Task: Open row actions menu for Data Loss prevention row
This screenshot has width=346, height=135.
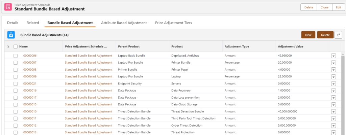Action: point(333,98)
